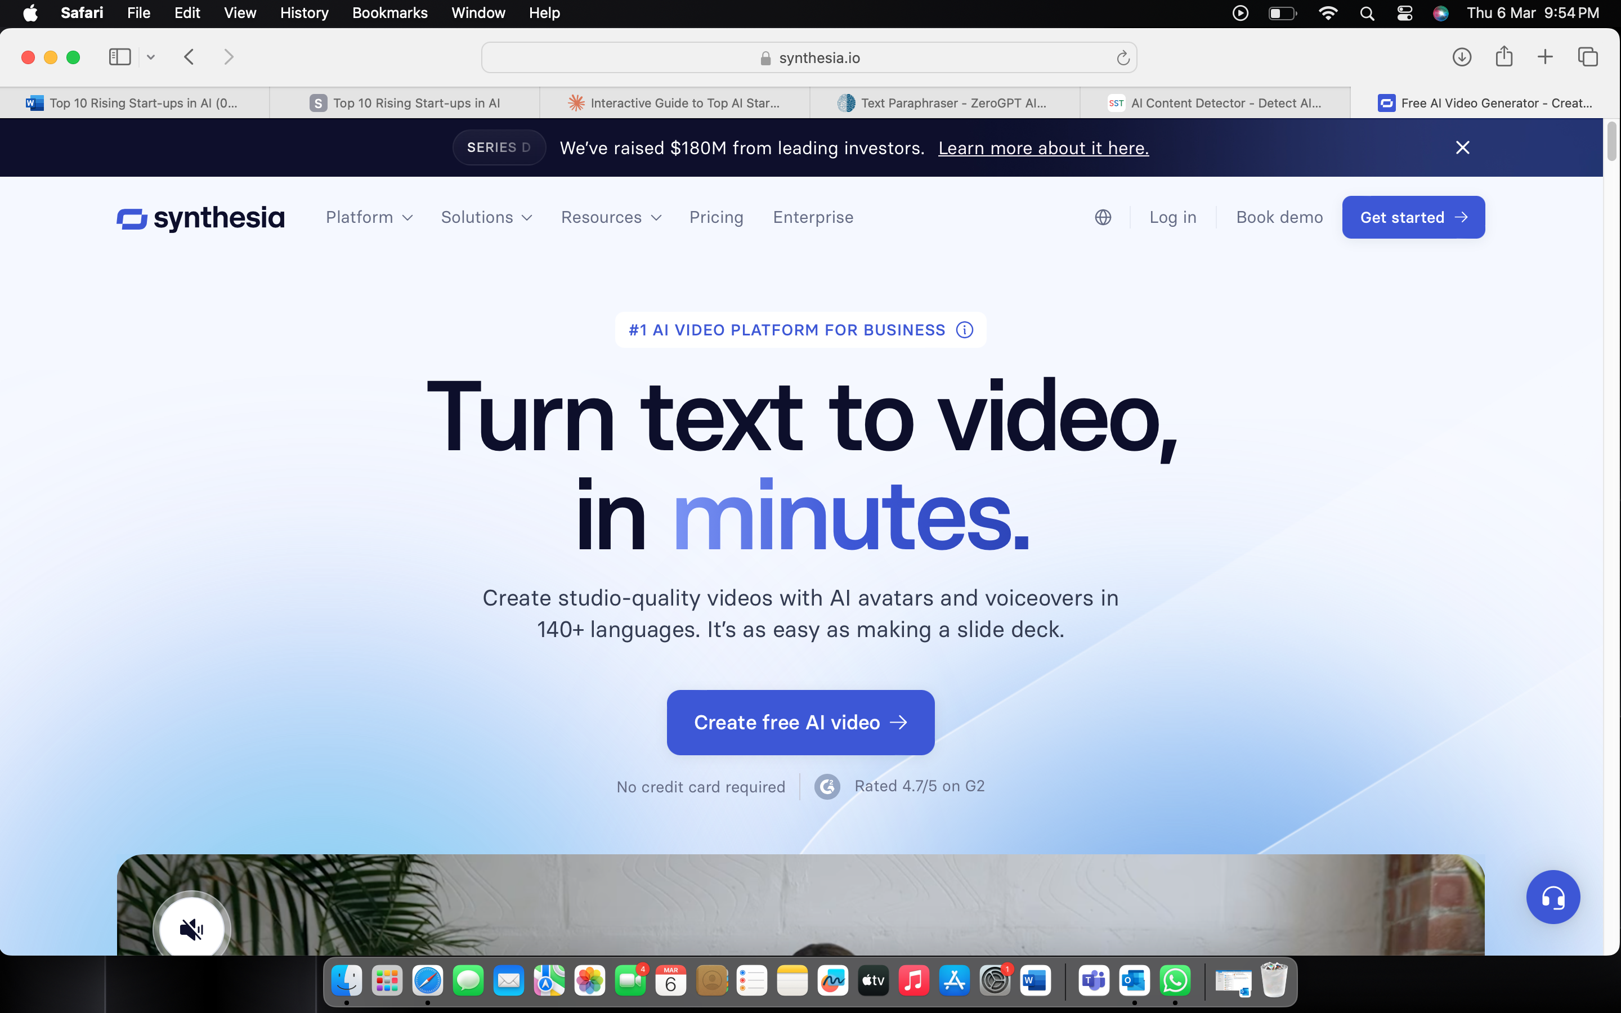Open the Pricing page link
This screenshot has width=1621, height=1013.
pos(716,217)
